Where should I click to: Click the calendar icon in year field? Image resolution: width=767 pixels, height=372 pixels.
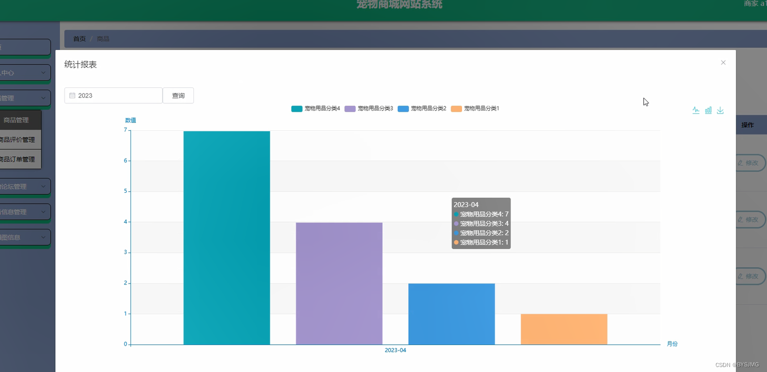click(72, 95)
